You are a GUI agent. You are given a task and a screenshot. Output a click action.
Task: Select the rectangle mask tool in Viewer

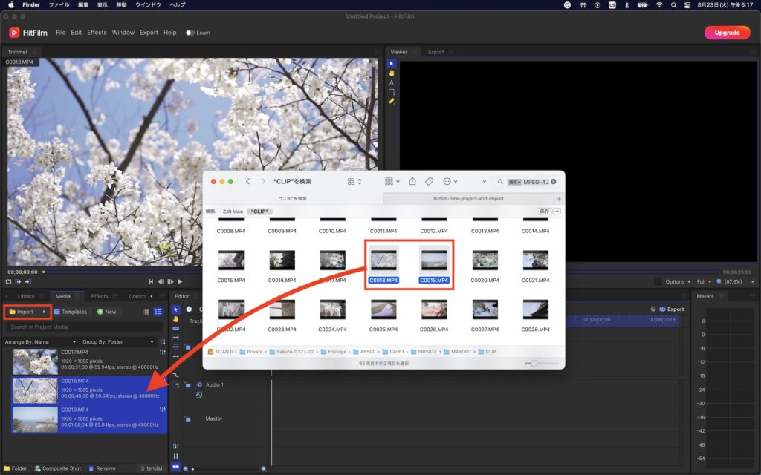392,92
